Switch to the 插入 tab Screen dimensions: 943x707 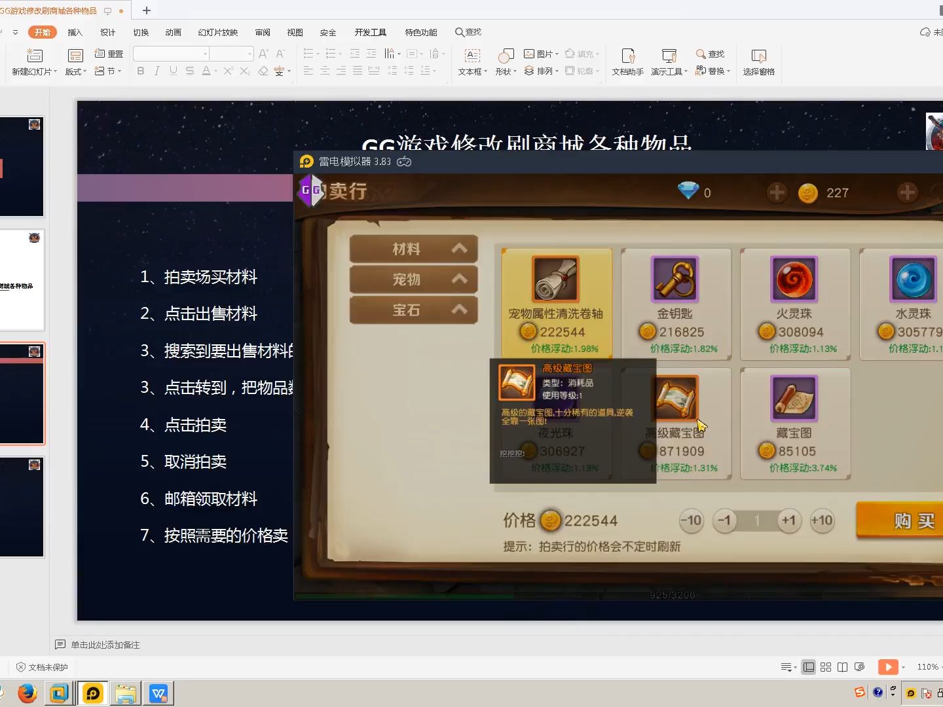tap(75, 32)
